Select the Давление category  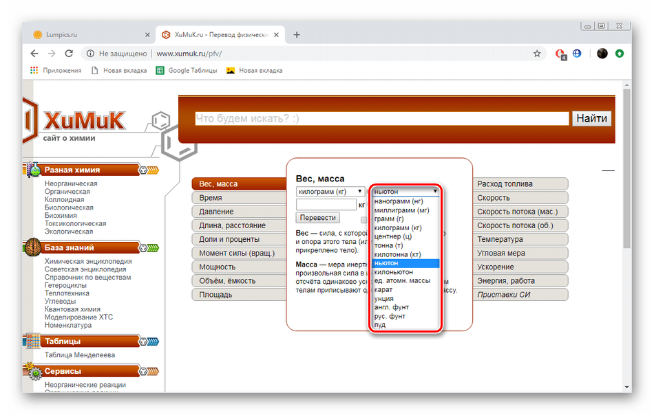pyautogui.click(x=240, y=212)
